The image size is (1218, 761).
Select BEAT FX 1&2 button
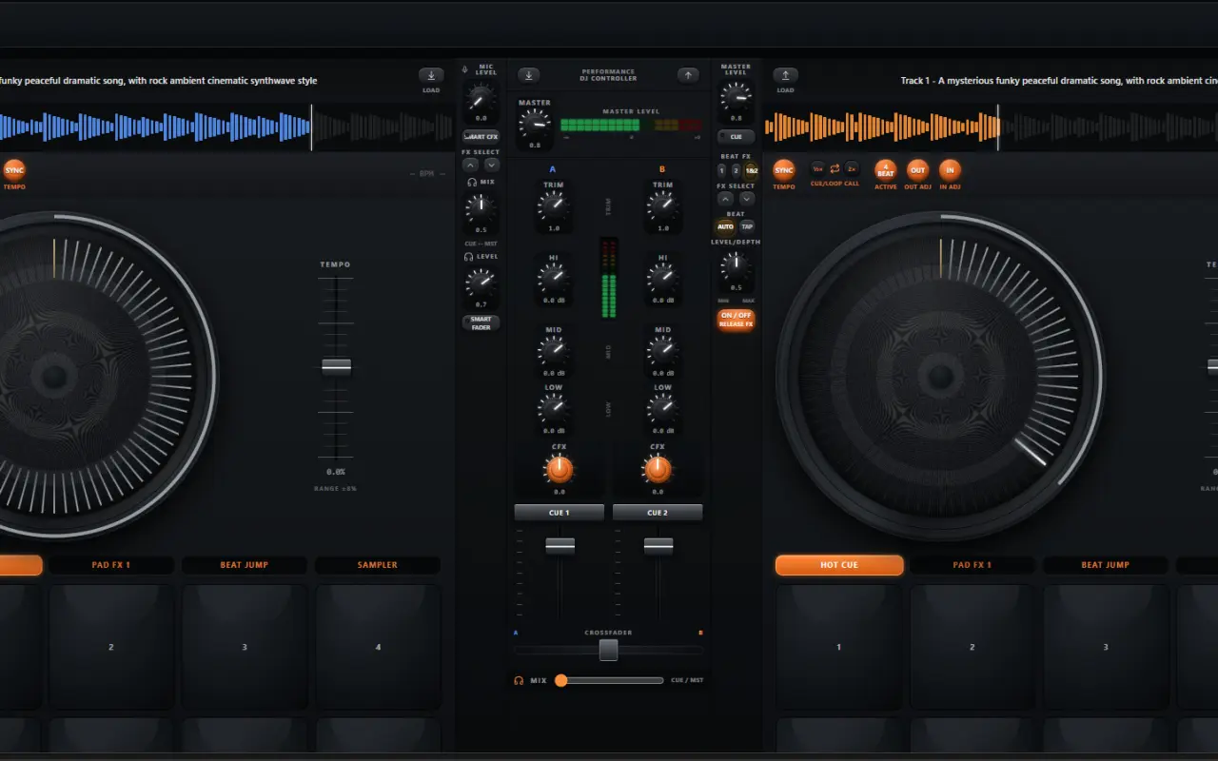[751, 170]
